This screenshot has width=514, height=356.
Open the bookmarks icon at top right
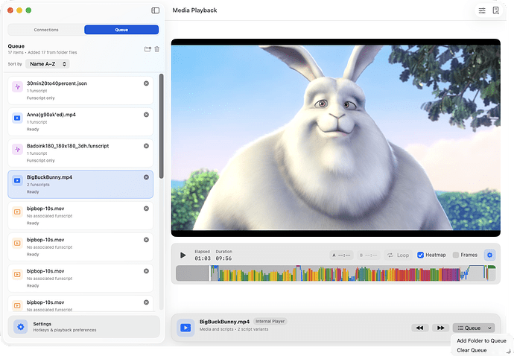(x=495, y=10)
